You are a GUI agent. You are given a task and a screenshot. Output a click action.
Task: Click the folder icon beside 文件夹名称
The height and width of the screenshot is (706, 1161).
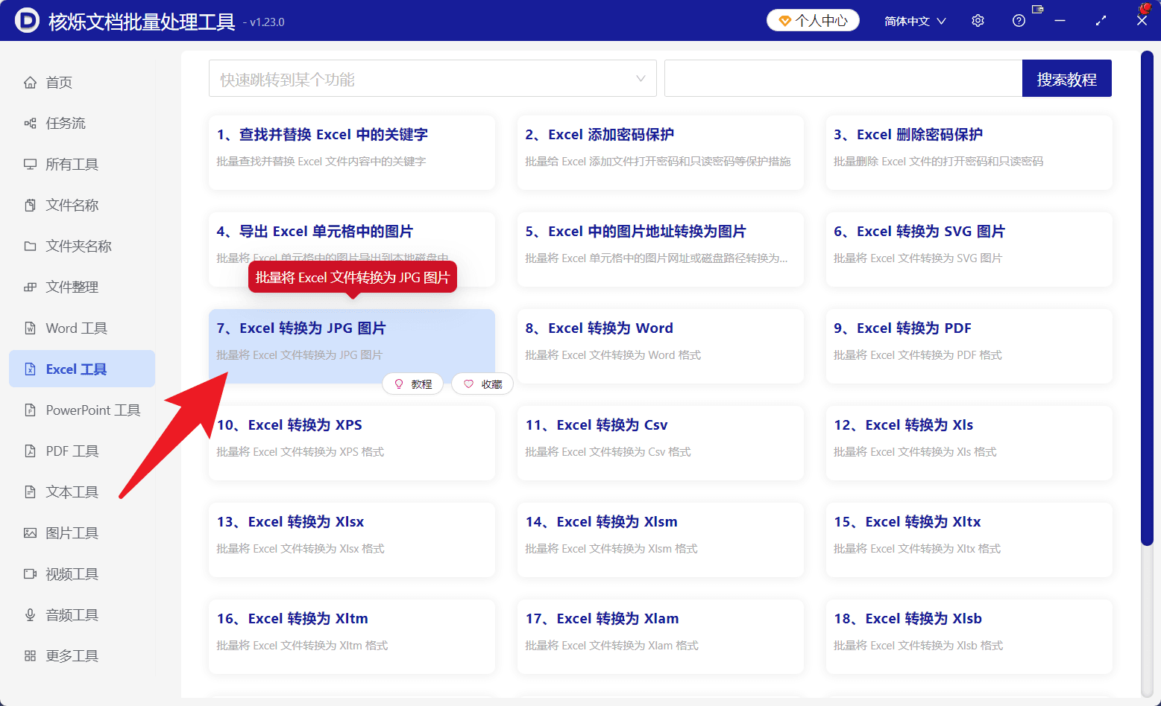30,247
